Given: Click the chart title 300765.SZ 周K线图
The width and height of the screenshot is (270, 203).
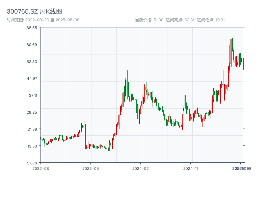Looking at the screenshot, I should 34,12.
